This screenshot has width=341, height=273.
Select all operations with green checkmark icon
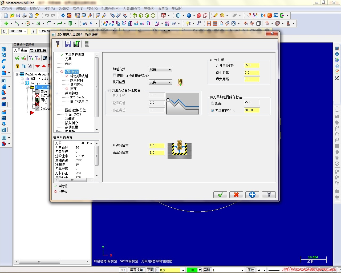tap(17, 58)
